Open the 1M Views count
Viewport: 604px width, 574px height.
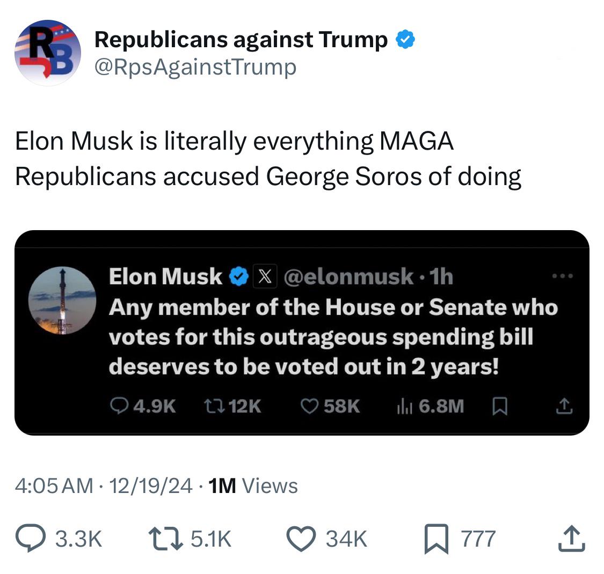coord(252,486)
